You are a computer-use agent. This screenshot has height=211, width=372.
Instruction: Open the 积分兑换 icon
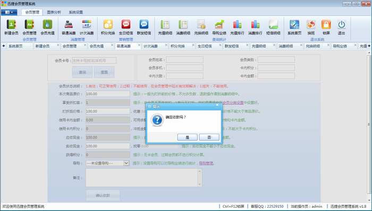(x=108, y=27)
